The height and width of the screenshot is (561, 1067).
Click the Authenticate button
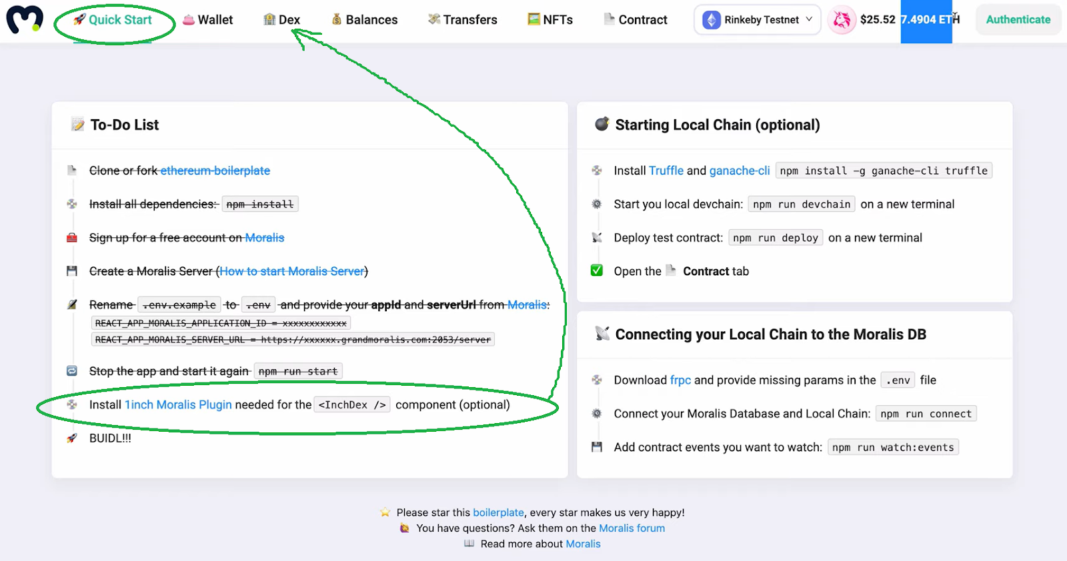(x=1018, y=20)
